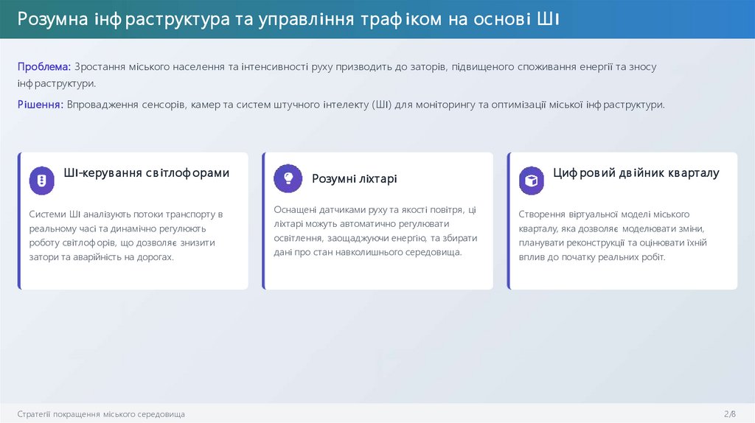Viewport: 755px width, 423px height.
Task: Click the page number '2/8'
Action: pos(730,414)
